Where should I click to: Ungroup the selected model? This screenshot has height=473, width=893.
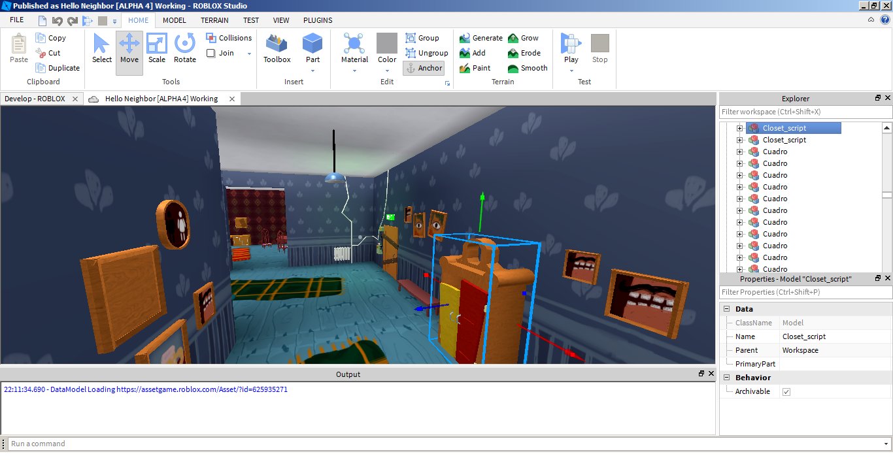point(427,53)
